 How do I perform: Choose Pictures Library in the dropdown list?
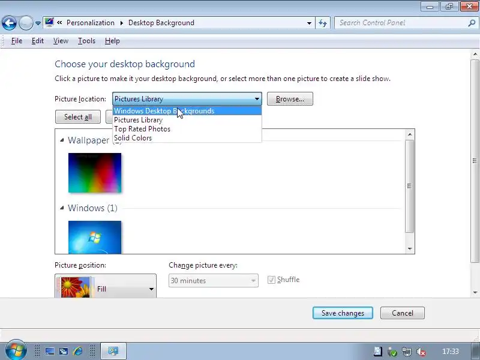coord(187,120)
